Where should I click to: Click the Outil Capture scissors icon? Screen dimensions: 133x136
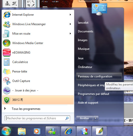pos(7,81)
